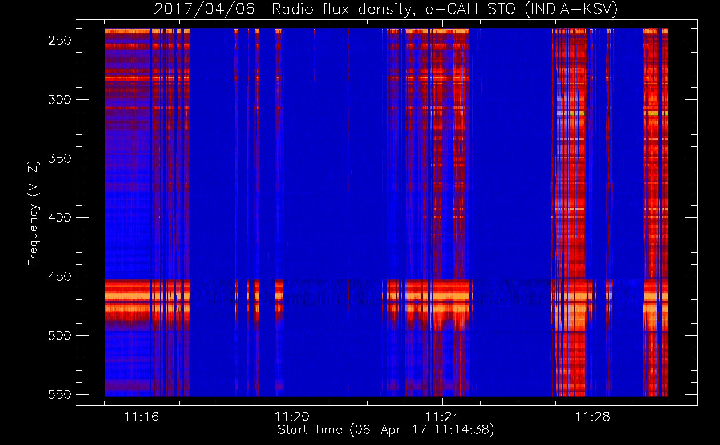Screen dimensions: 720x445
Task: Click the 11:16 time tick label
Action: [x=142, y=417]
